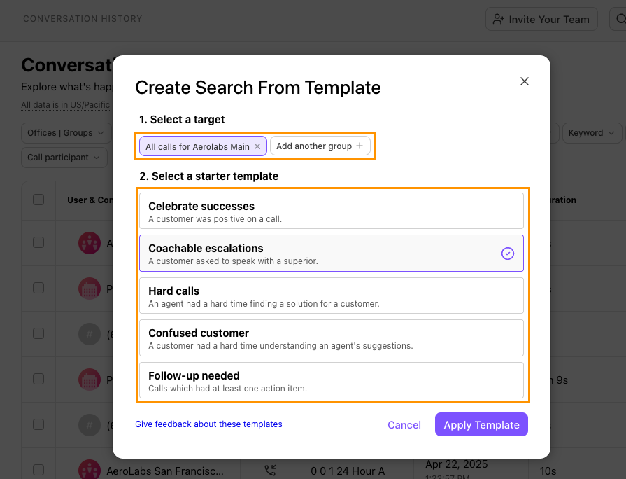Click the All data is in US/Pacific link
Viewport: 626px width, 479px height.
[65, 105]
